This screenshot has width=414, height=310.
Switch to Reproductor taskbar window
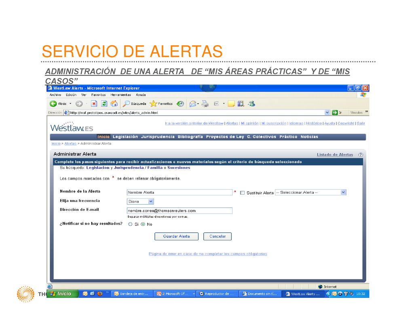click(218, 294)
